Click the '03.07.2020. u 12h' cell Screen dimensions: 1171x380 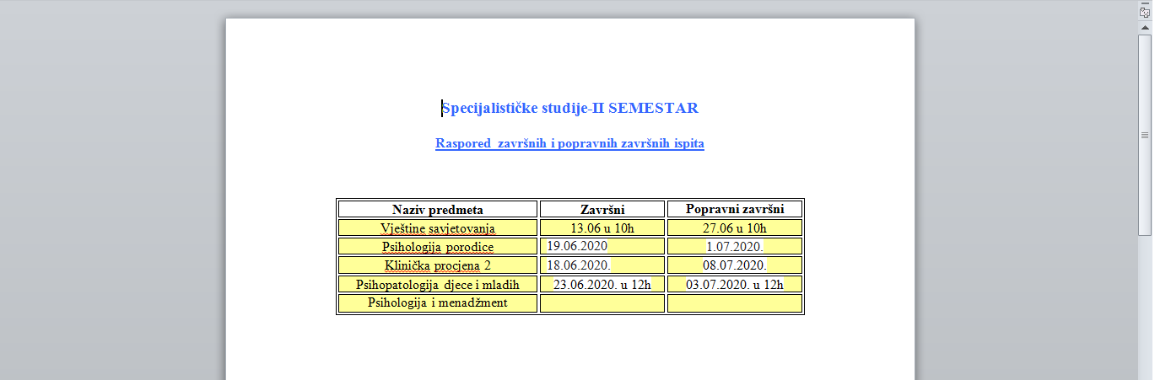(x=735, y=284)
